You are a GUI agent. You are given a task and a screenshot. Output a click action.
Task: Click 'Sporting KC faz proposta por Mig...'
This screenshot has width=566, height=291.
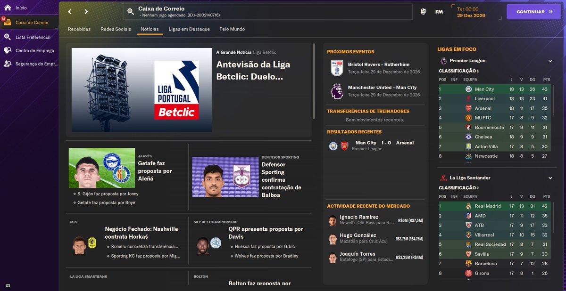pos(146,256)
